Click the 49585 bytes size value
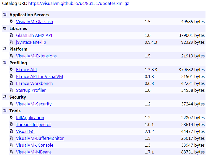Image resolution: width=206 pixels, height=155 pixels. 193,22
